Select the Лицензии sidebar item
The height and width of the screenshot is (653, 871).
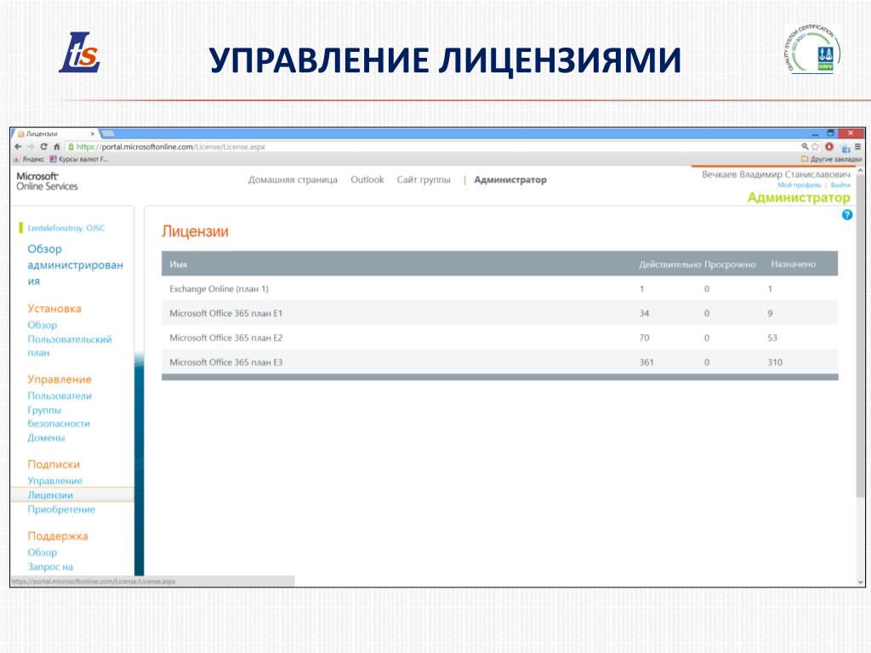click(x=72, y=495)
